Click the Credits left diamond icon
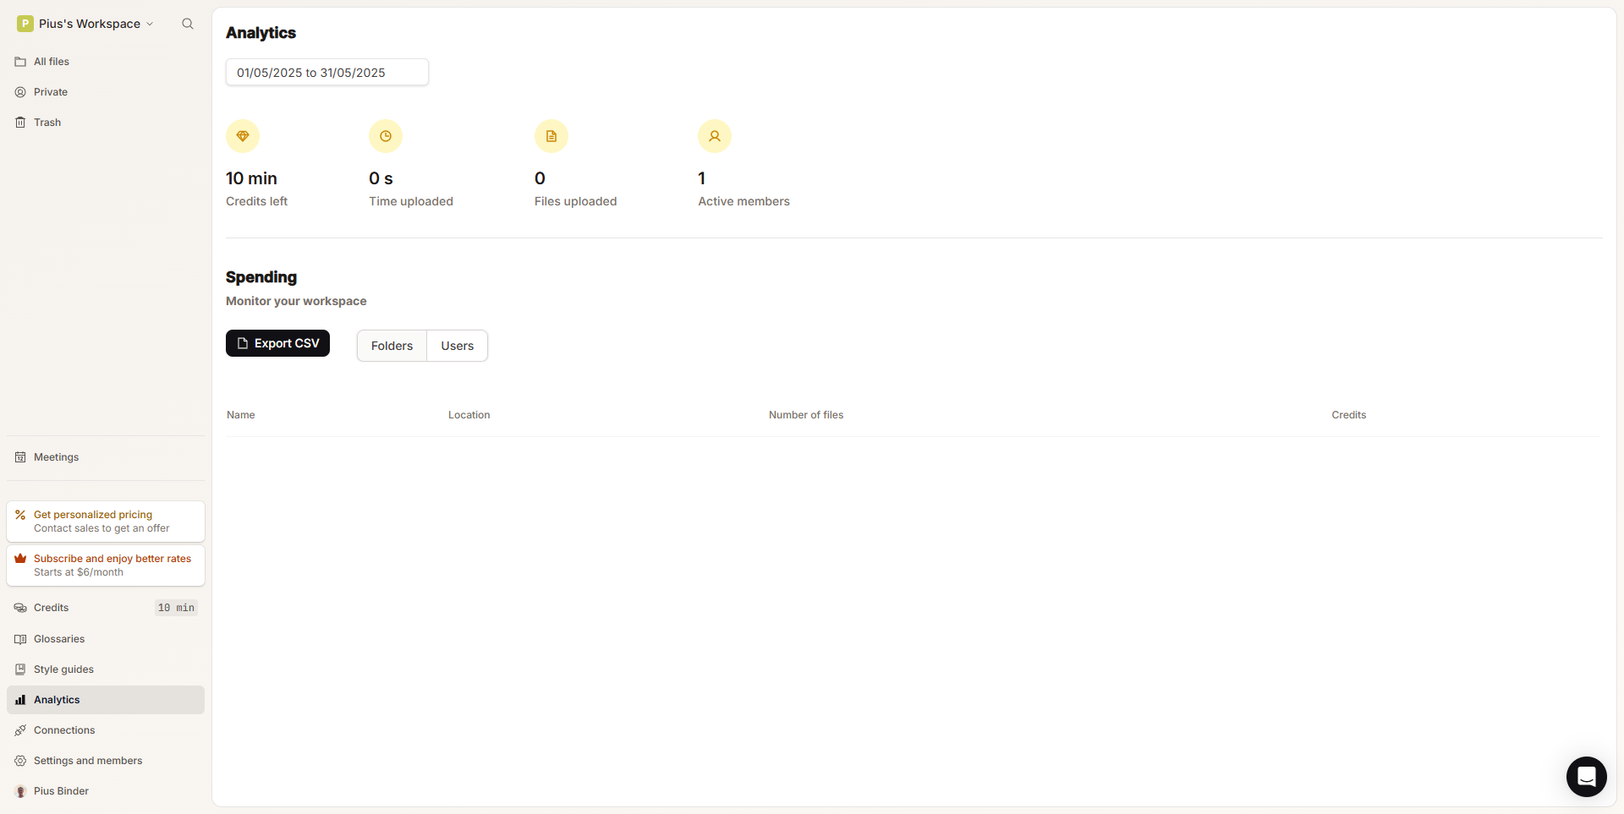This screenshot has height=814, width=1624. pos(243,136)
